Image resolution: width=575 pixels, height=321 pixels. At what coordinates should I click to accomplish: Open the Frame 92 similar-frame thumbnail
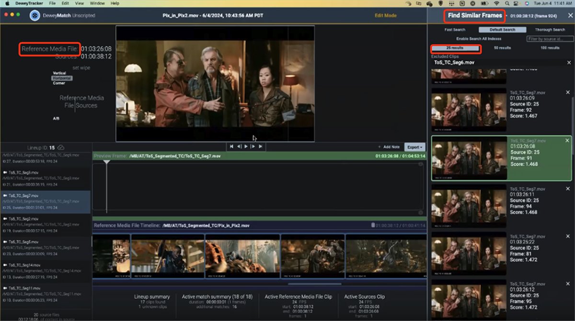click(x=469, y=110)
